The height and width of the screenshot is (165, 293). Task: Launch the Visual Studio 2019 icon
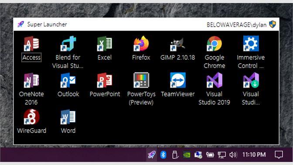[214, 80]
